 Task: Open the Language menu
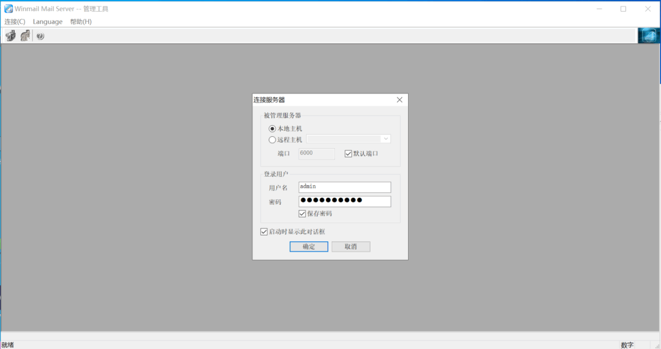point(48,21)
